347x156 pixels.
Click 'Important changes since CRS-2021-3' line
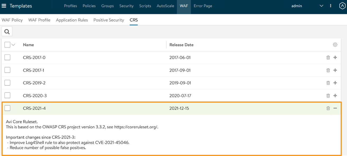pyautogui.click(x=41, y=137)
